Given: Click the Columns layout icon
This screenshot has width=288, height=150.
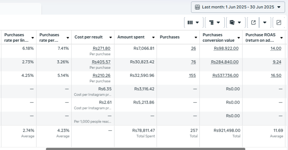Looking at the screenshot, I should 190,22.
